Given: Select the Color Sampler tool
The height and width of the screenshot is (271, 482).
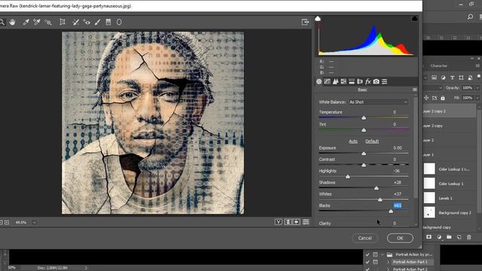Looking at the screenshot, I should pos(37,22).
